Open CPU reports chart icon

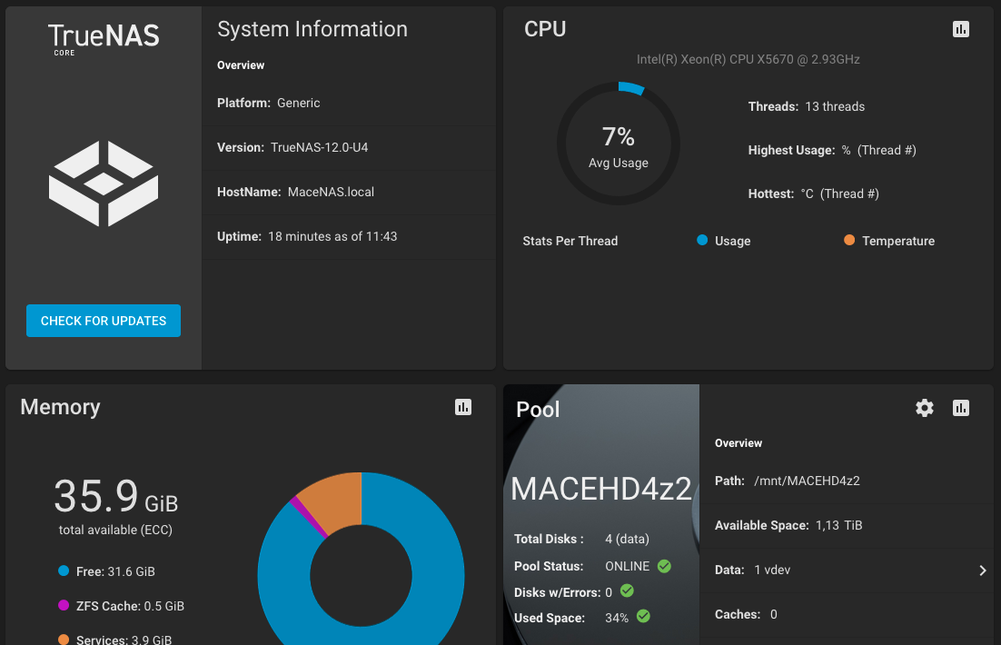coord(961,29)
